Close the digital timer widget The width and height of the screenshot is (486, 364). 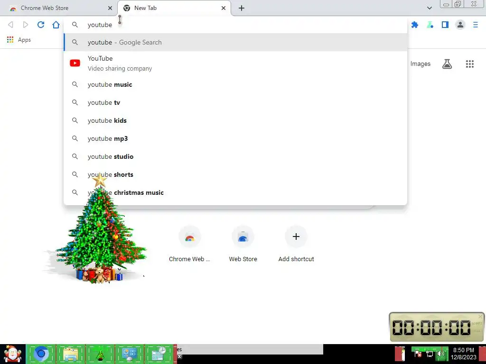tap(480, 316)
